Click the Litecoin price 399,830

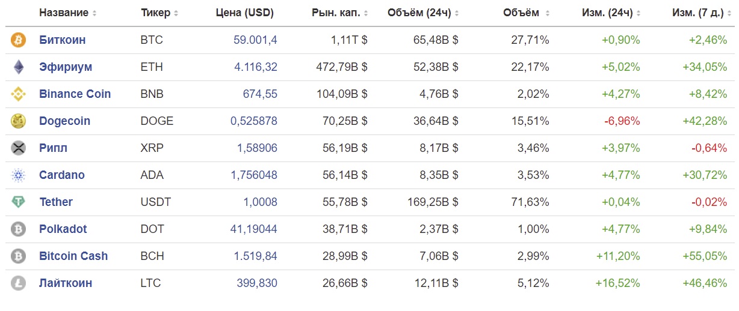[257, 283]
